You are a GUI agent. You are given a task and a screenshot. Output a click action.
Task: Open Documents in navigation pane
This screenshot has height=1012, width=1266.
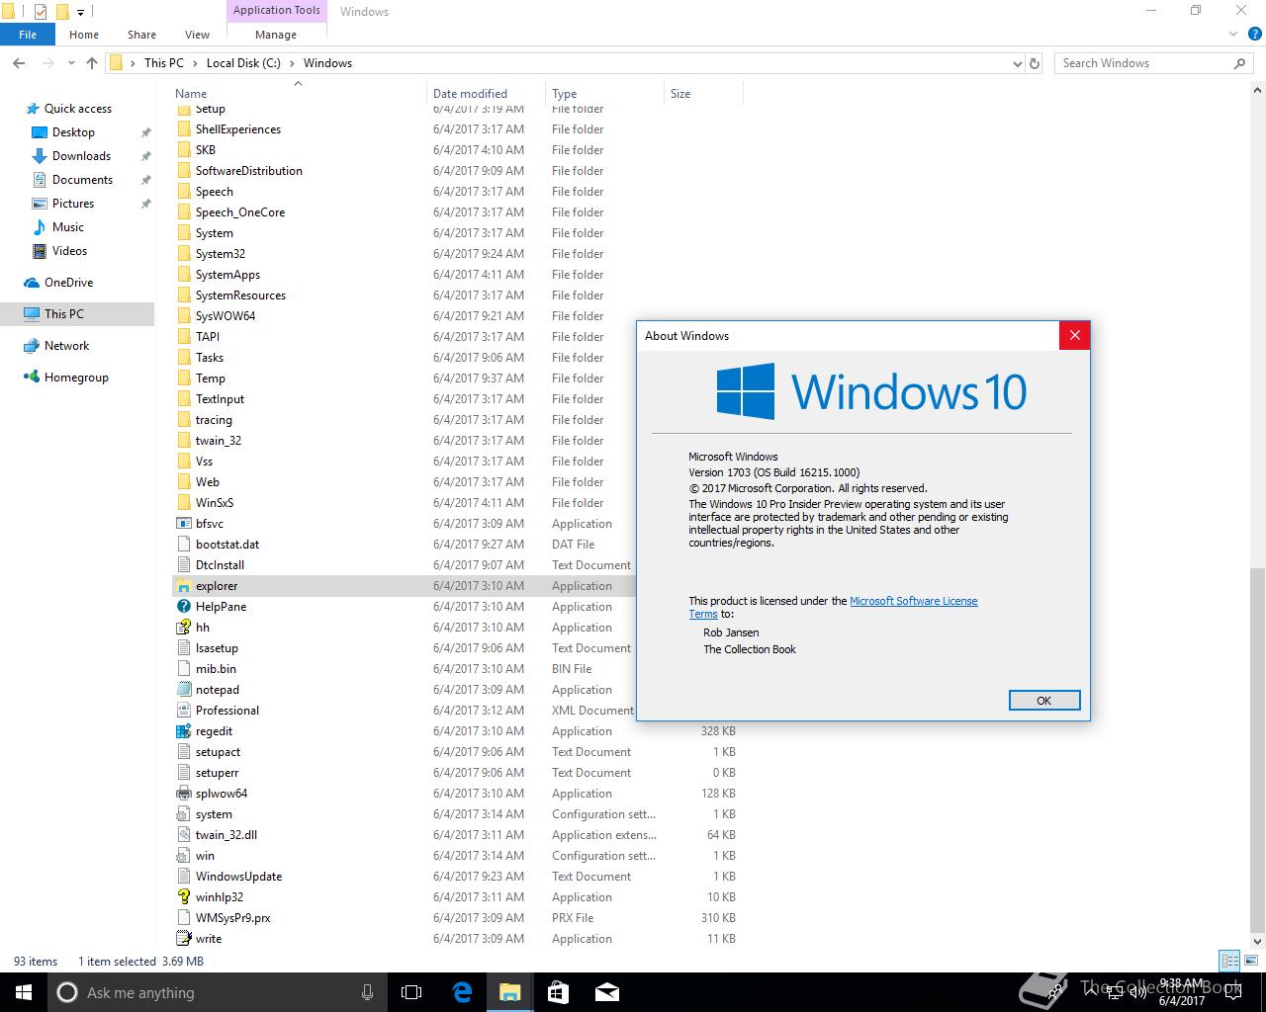[x=82, y=180]
